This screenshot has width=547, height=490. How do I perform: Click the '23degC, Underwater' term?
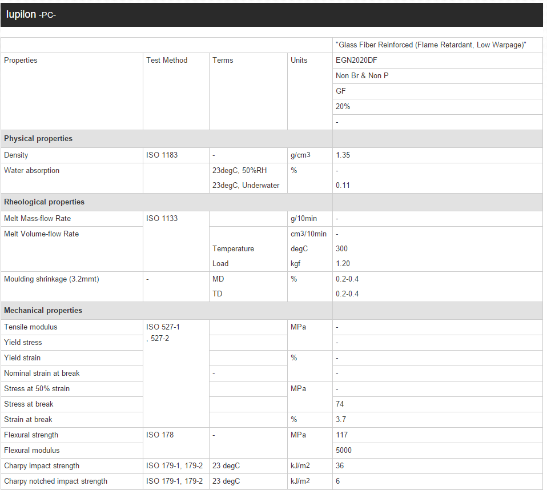click(246, 185)
